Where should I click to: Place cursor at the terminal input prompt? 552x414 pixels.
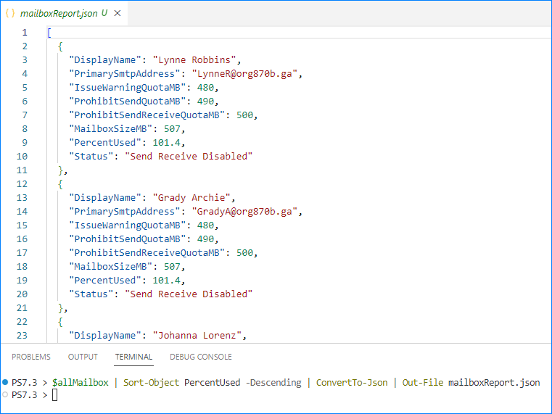point(54,395)
